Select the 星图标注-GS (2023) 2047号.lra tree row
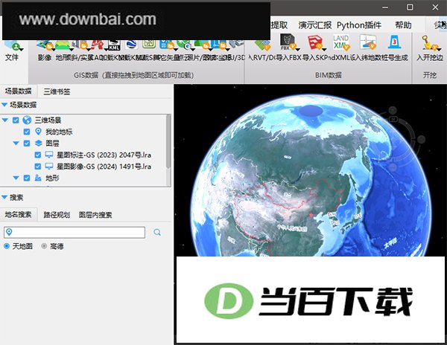The height and width of the screenshot is (345, 447). [x=104, y=155]
